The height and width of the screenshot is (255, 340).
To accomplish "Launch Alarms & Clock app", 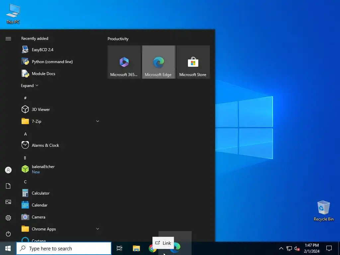I will click(61, 145).
